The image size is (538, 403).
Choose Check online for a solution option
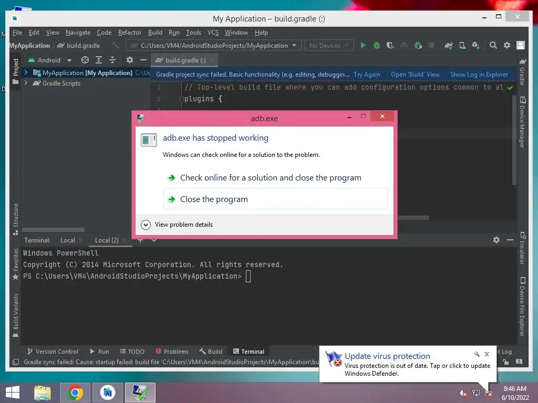pos(275,177)
